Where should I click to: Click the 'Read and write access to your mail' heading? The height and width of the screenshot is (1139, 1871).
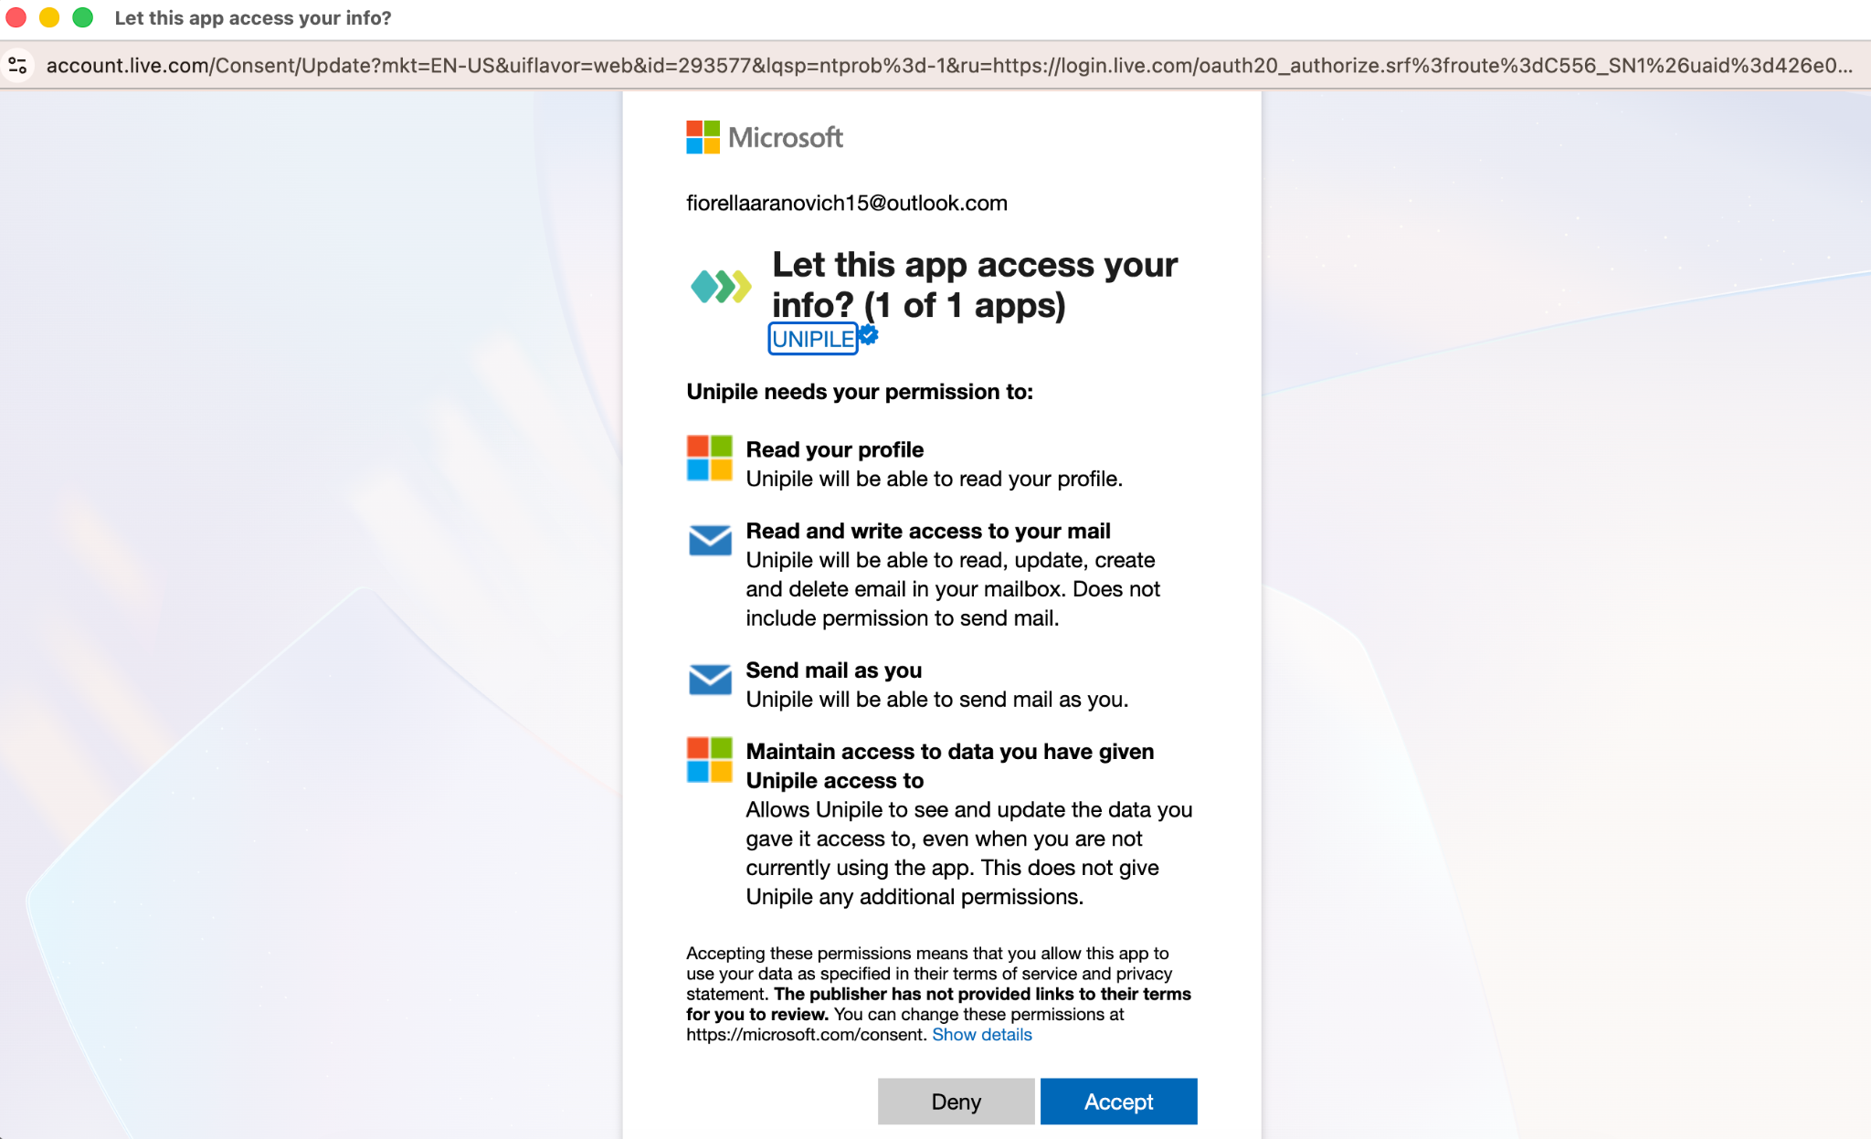[x=928, y=531]
